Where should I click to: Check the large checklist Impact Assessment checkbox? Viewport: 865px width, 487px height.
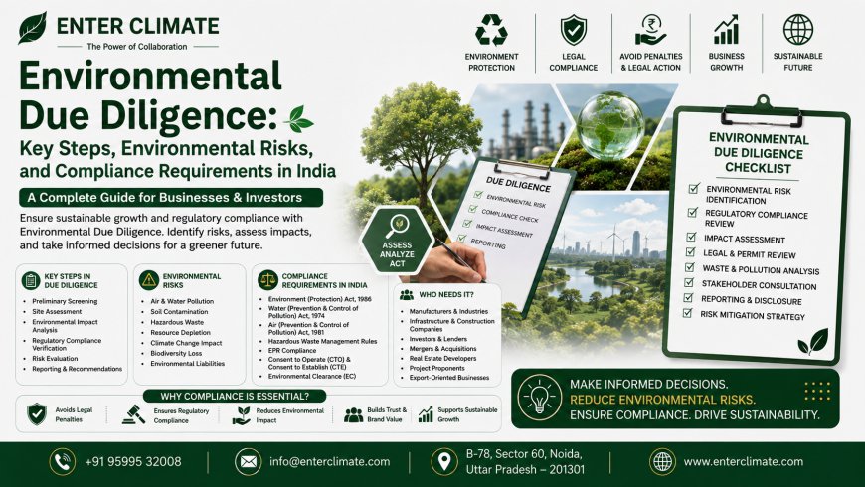pyautogui.click(x=691, y=238)
